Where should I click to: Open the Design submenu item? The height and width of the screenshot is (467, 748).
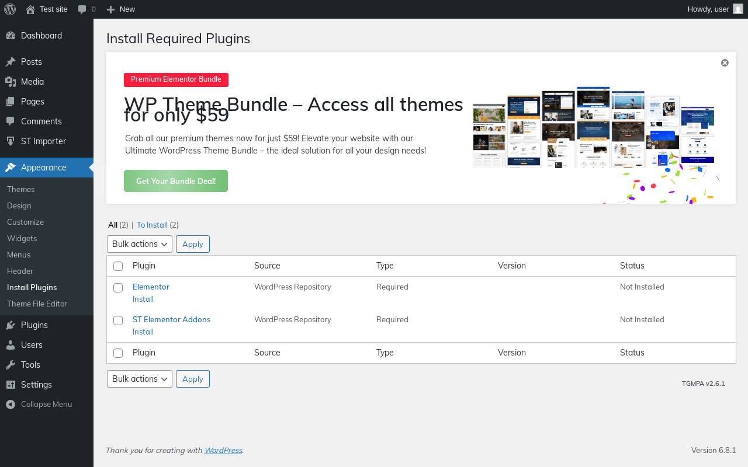(x=19, y=205)
